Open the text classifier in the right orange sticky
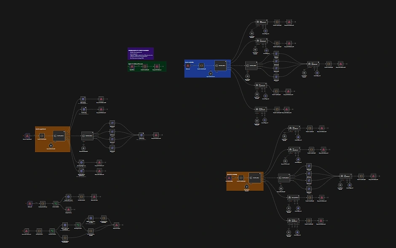 click(255, 178)
